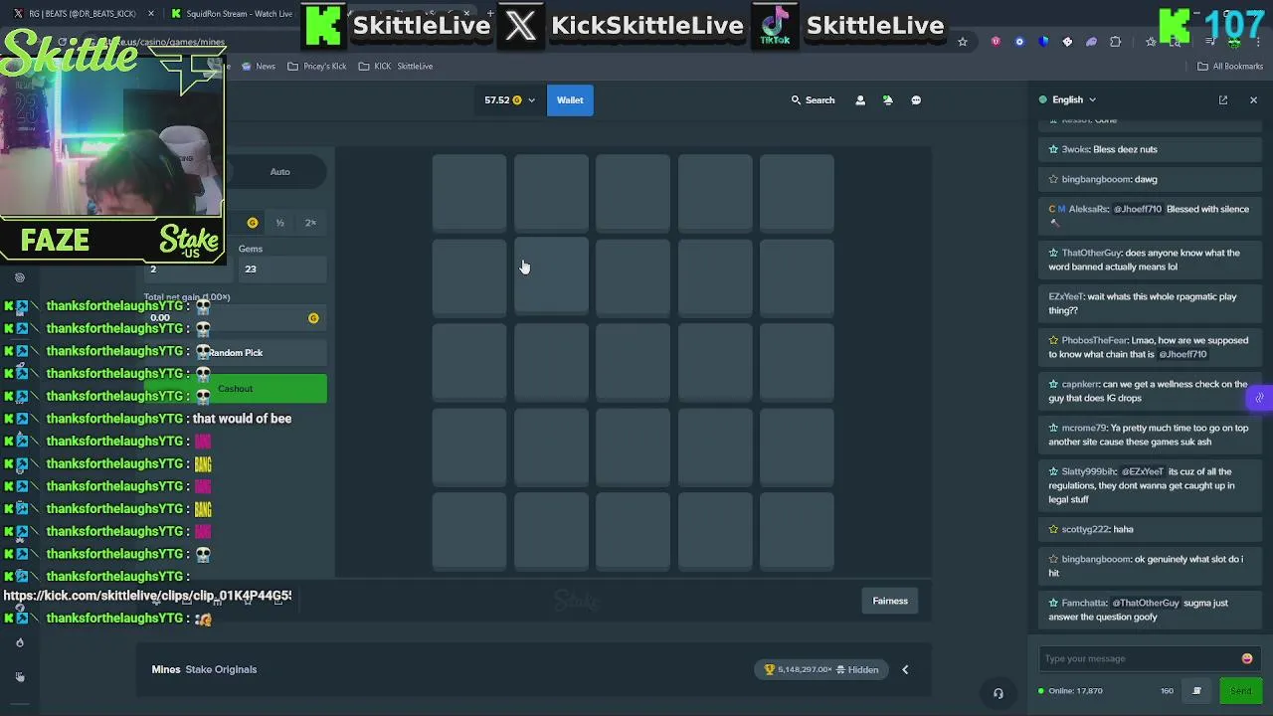Collapse the game info with left chevron
This screenshot has height=716, width=1273.
coord(905,670)
